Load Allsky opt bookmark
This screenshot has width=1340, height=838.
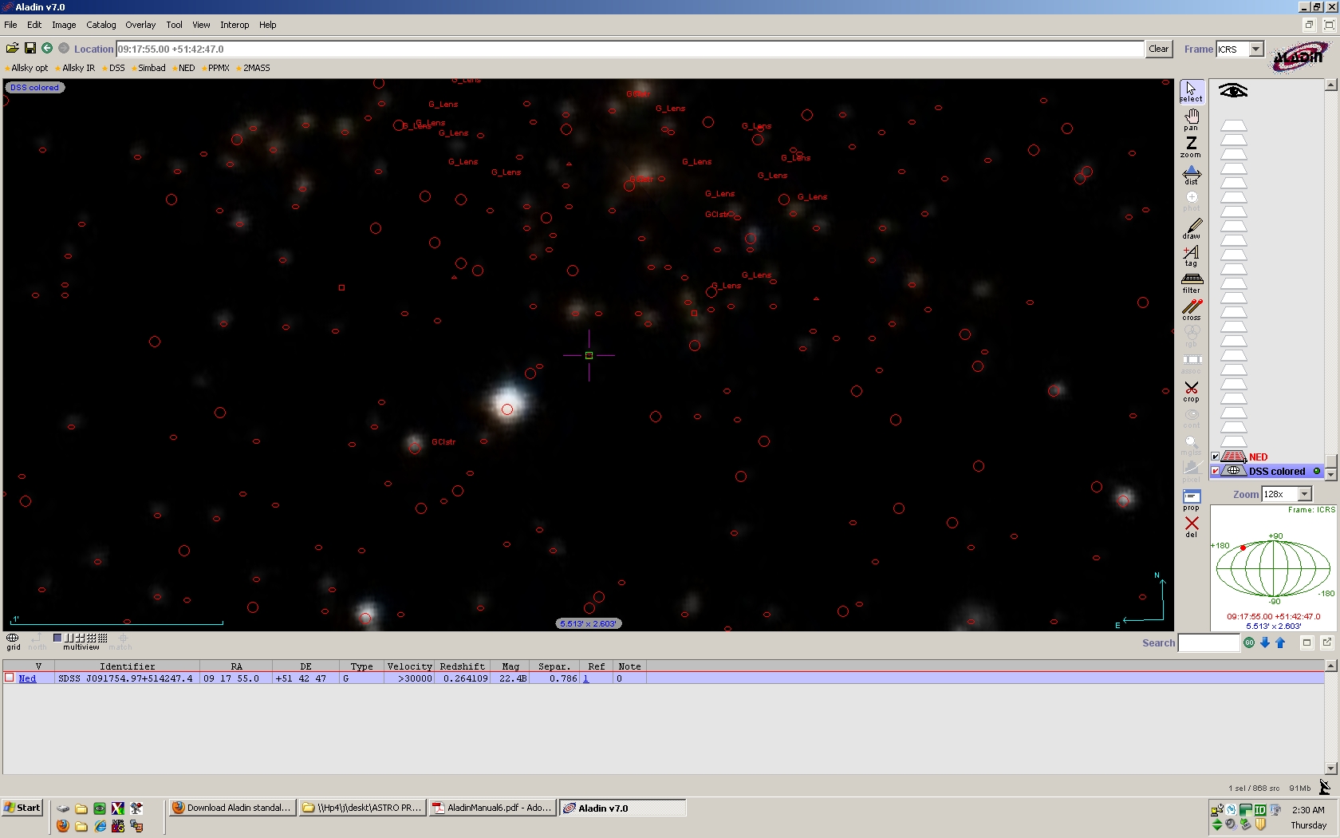tap(27, 68)
